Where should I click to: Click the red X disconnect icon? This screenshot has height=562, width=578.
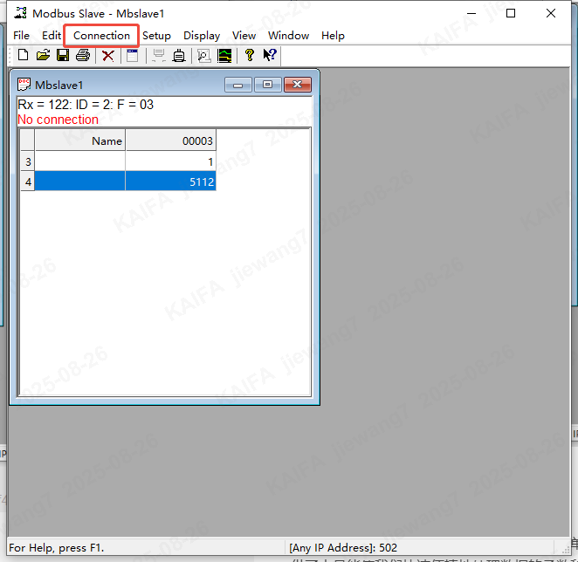(x=108, y=56)
